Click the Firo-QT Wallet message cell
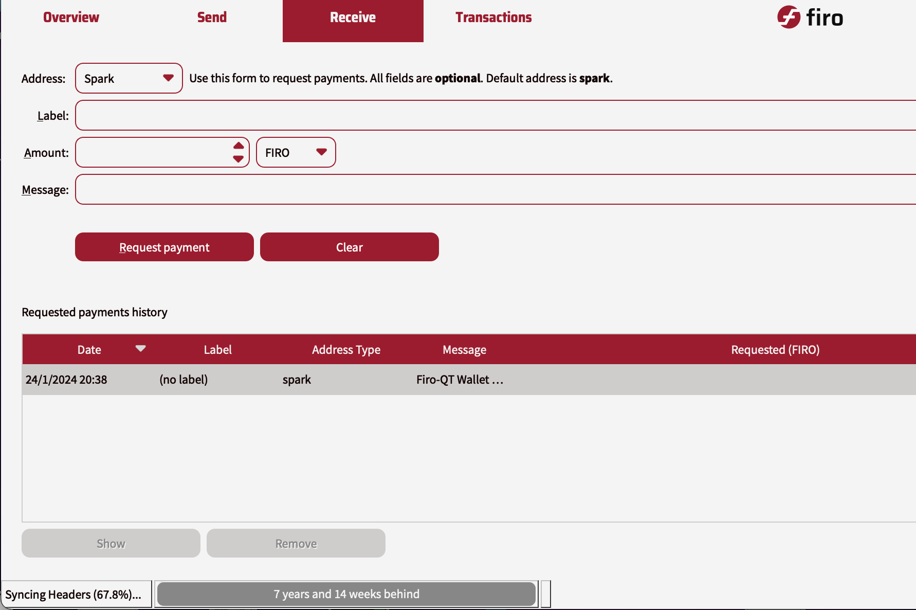The height and width of the screenshot is (610, 916). (460, 380)
